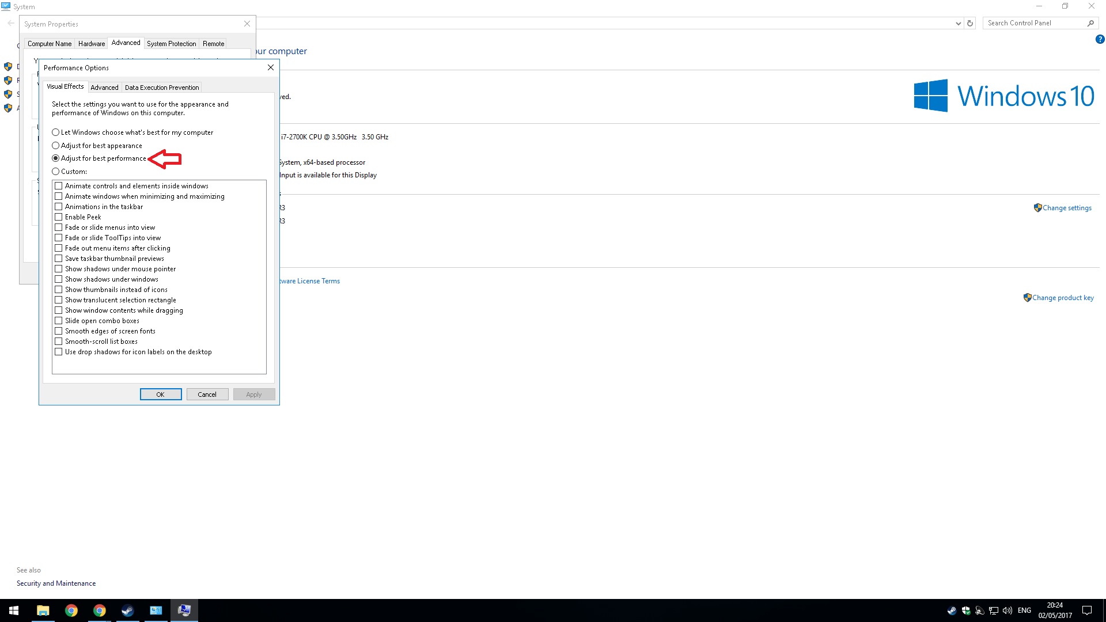Click OK in Performance Options
The image size is (1106, 622).
coord(161,395)
